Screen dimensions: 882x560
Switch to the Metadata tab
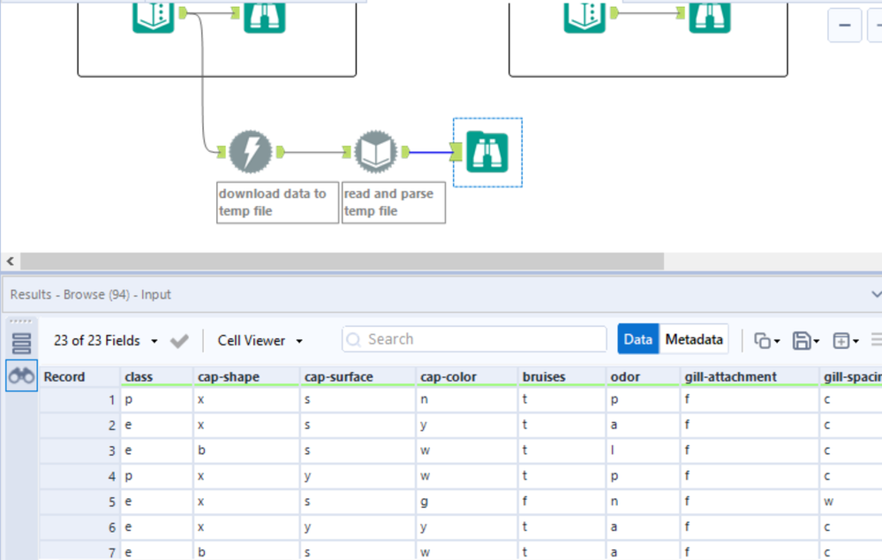[694, 339]
